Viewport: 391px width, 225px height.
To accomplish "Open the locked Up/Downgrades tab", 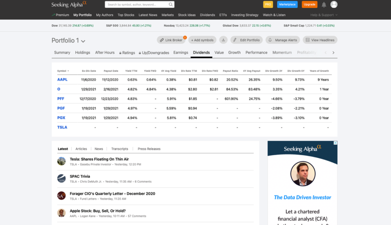I will (x=154, y=53).
